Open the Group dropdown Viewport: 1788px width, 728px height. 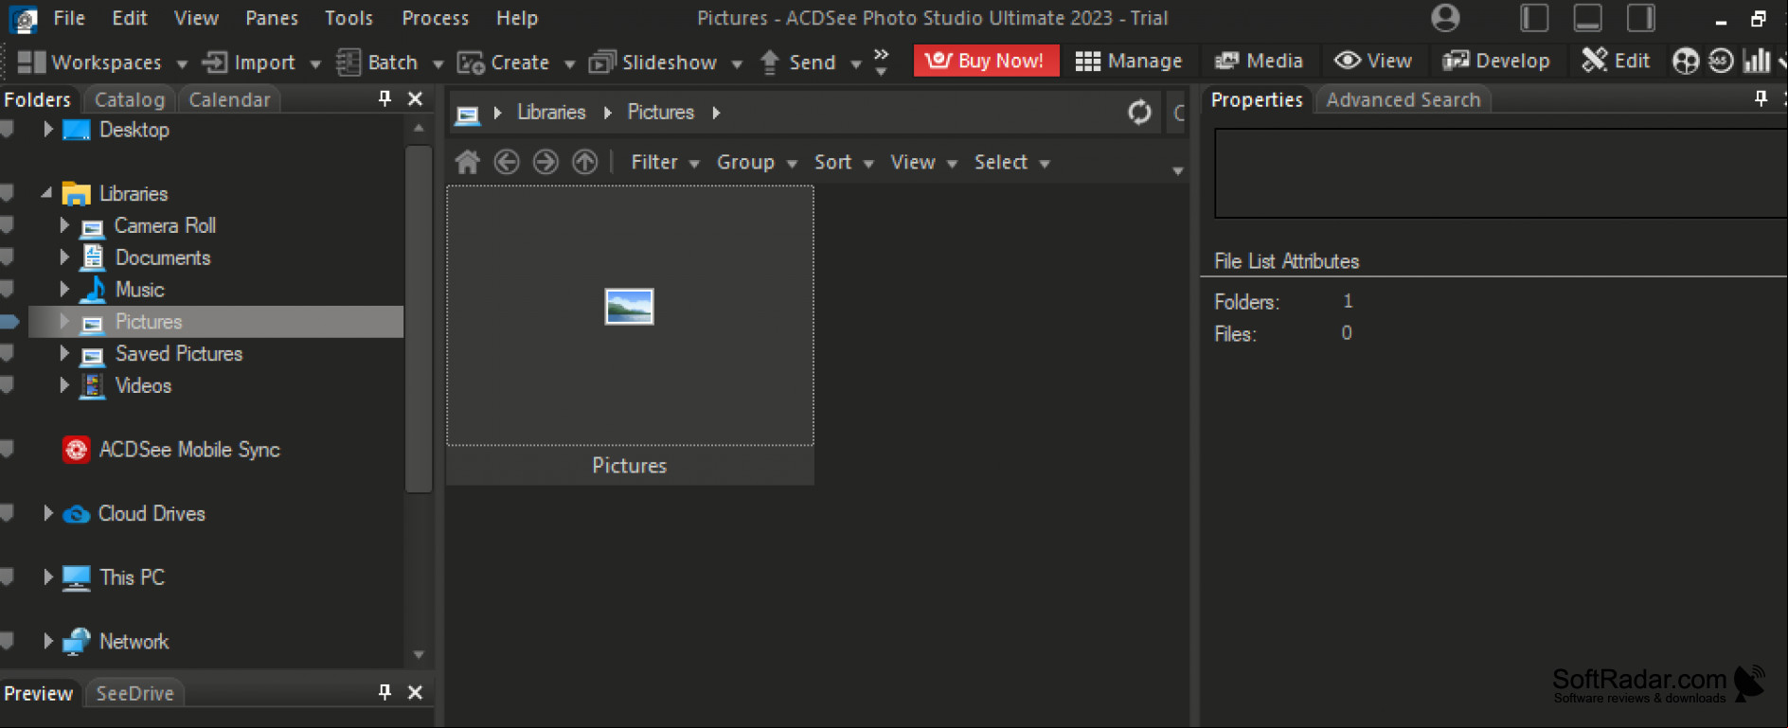click(x=757, y=163)
